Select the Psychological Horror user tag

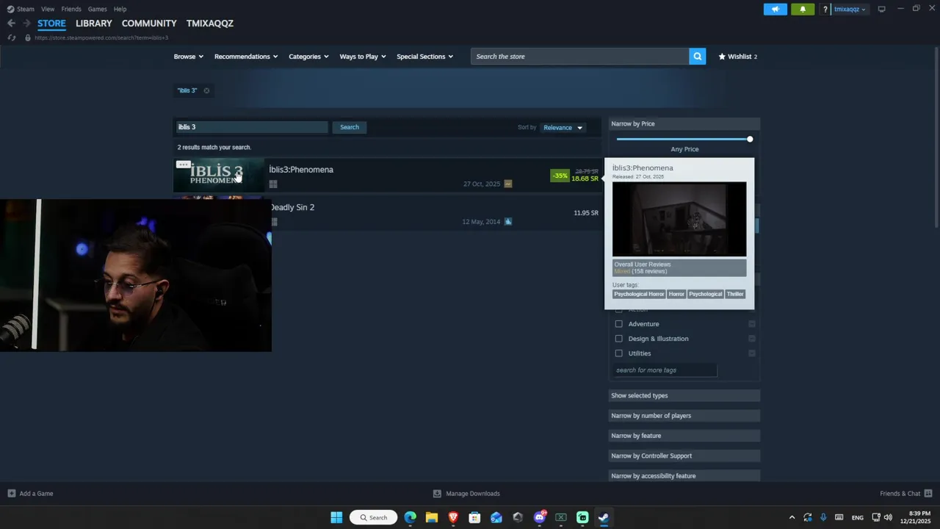coord(639,294)
